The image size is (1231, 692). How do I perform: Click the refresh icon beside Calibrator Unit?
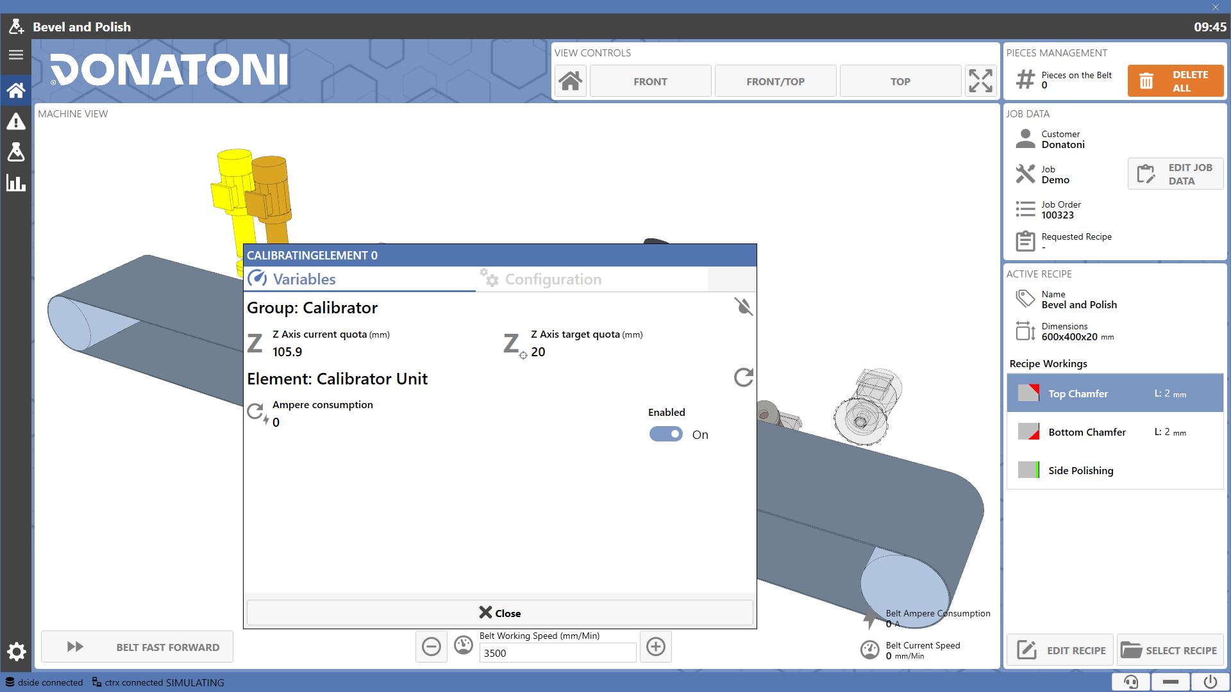coord(744,377)
